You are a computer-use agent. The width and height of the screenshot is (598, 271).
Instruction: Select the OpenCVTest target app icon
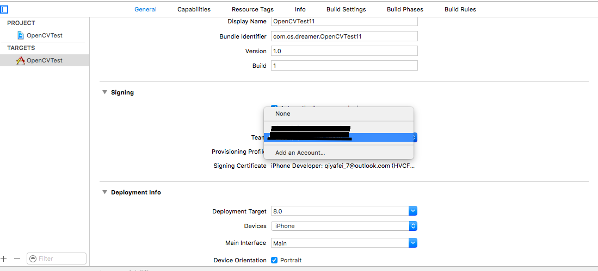(21, 60)
